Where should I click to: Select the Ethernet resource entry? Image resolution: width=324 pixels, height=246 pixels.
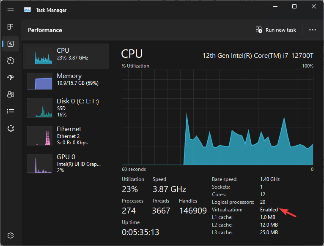point(66,136)
